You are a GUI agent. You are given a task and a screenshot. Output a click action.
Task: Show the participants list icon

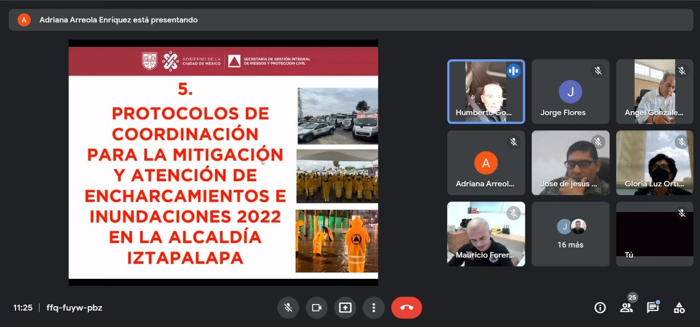(x=626, y=308)
